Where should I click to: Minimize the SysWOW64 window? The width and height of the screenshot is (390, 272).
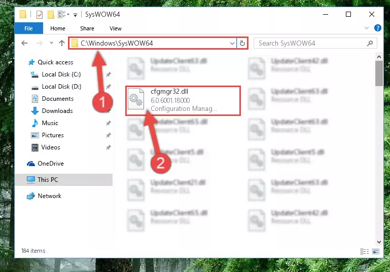[326, 14]
